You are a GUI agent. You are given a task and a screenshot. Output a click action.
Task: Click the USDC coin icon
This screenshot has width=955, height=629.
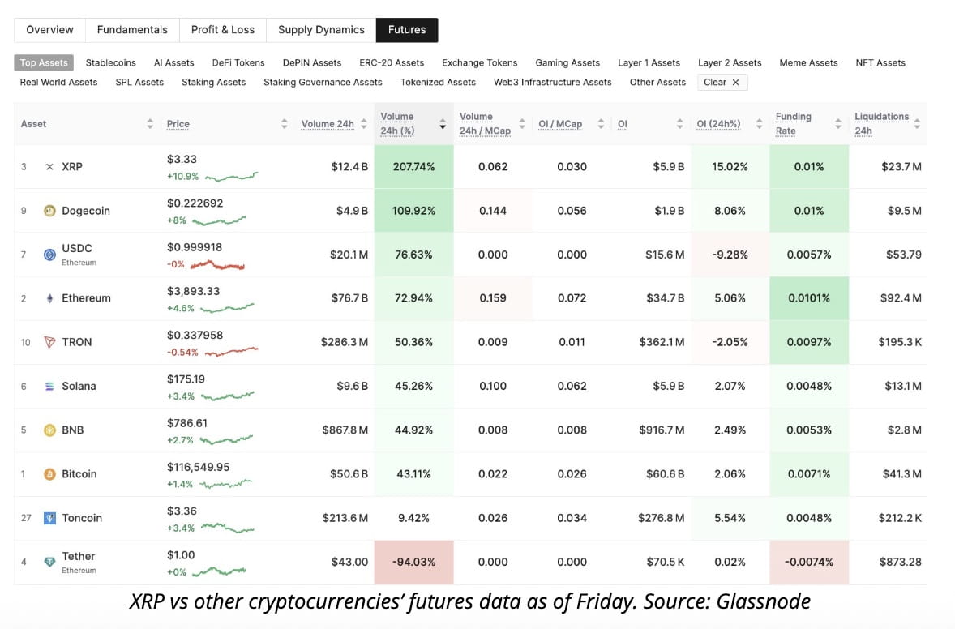pyautogui.click(x=49, y=255)
